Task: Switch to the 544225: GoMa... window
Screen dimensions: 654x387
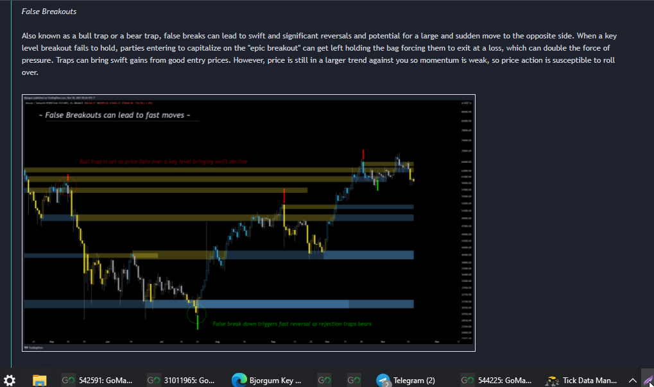Action: click(496, 380)
